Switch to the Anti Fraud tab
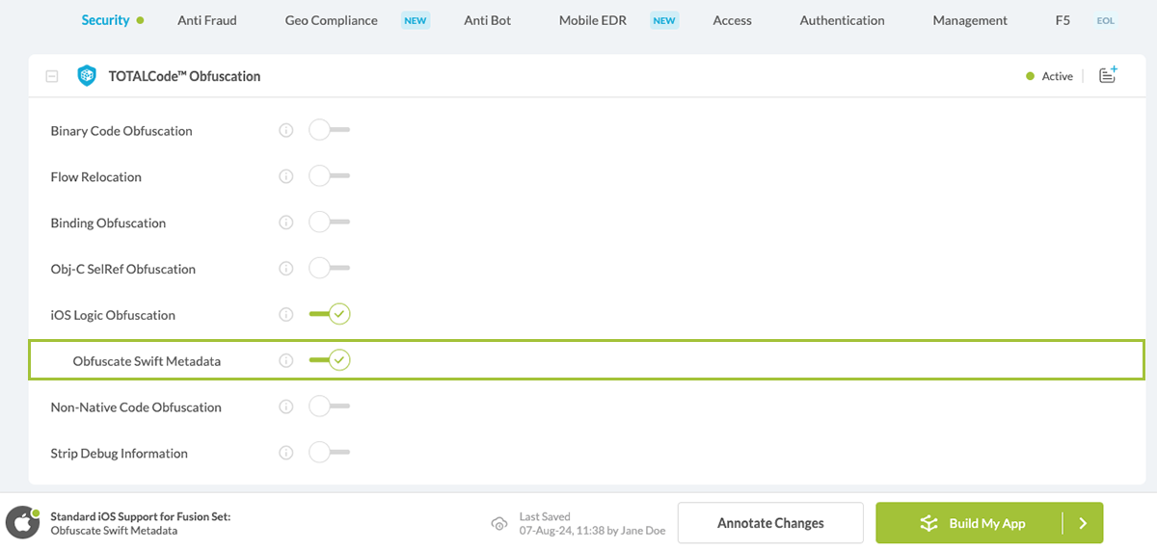1157x550 pixels. click(206, 20)
